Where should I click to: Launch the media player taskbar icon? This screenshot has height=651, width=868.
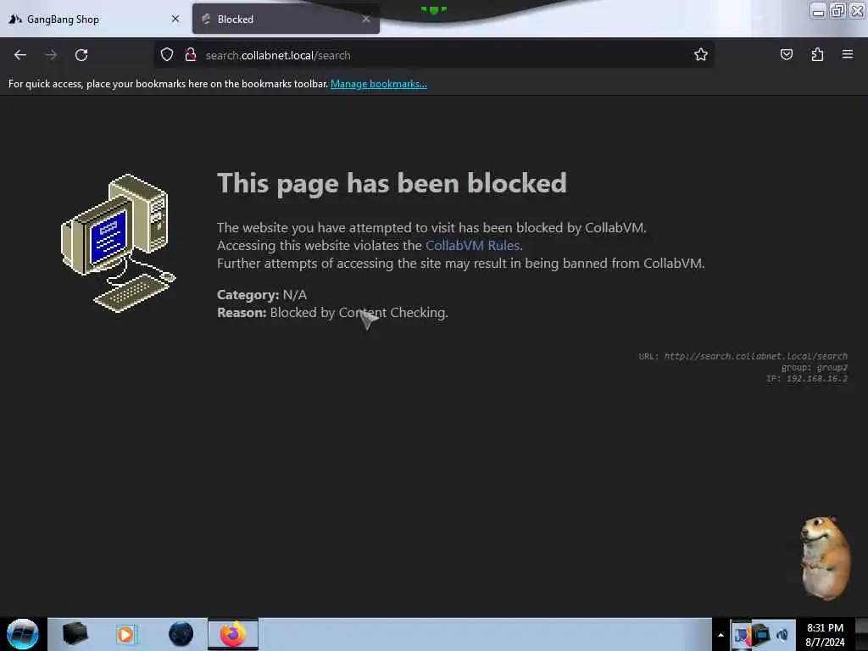point(125,634)
